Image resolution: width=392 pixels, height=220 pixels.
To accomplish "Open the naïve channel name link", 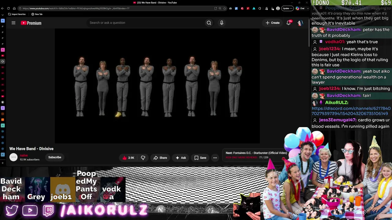I will (24, 156).
